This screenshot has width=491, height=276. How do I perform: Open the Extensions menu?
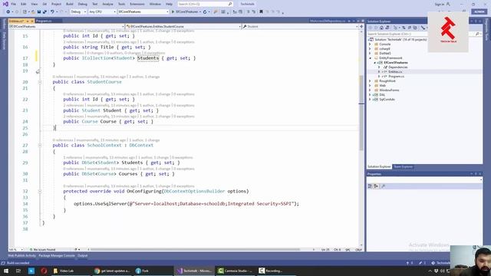[137, 4]
